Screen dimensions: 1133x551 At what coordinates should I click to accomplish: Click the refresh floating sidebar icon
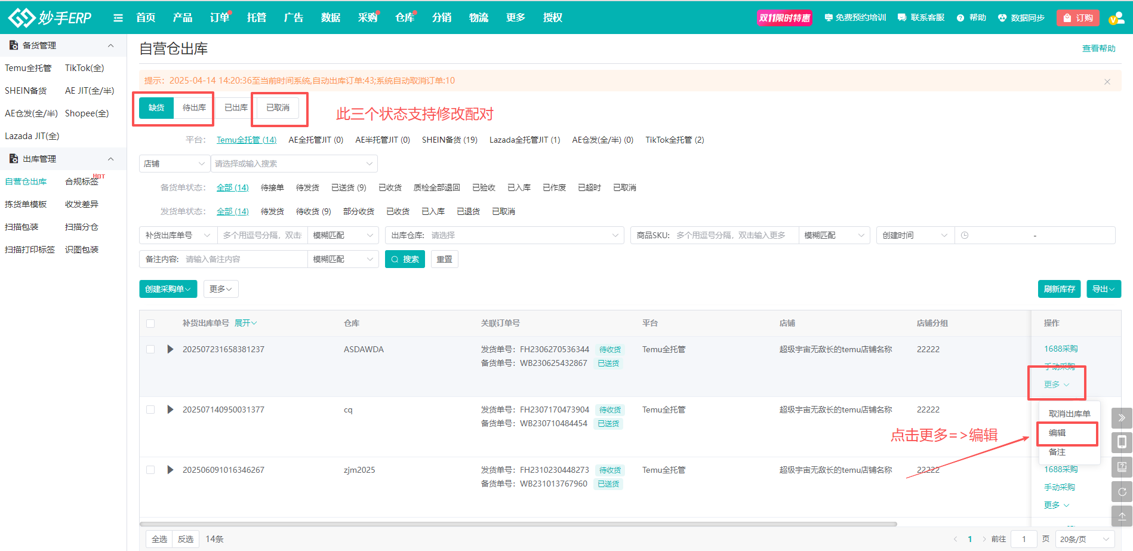tap(1122, 492)
